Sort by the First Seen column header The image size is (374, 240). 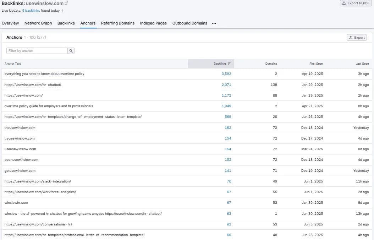316,64
